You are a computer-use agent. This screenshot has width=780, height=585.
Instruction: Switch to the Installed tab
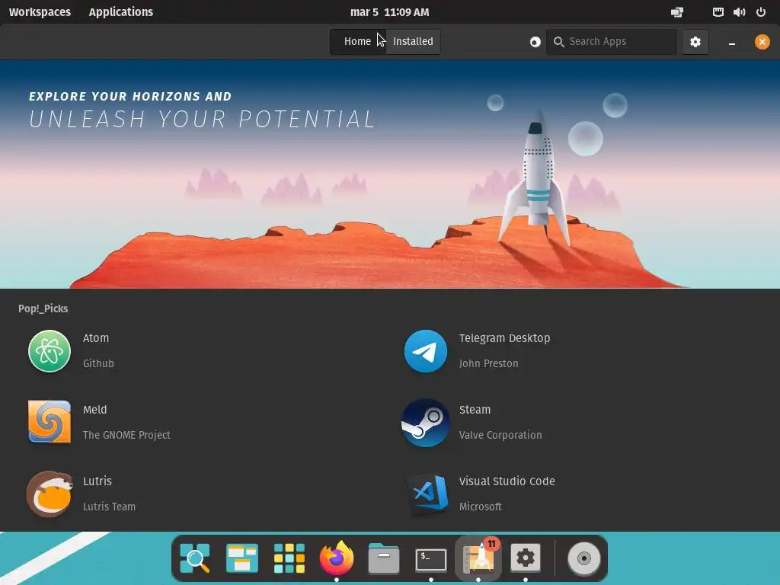[413, 42]
